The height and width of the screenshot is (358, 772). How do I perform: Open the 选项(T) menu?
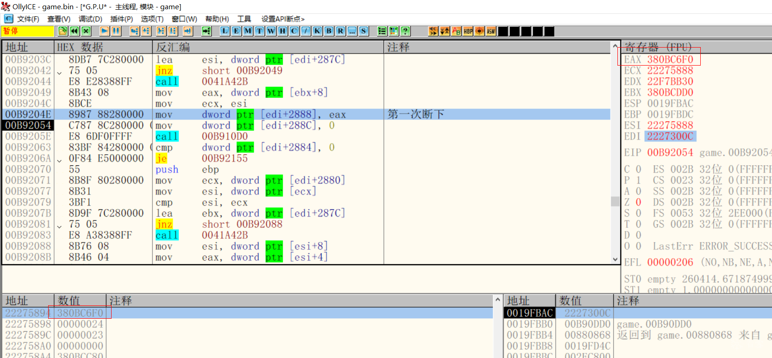click(x=152, y=19)
